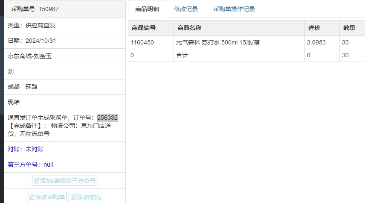
Task: Click the 修改采购单 button
Action: click(x=47, y=197)
